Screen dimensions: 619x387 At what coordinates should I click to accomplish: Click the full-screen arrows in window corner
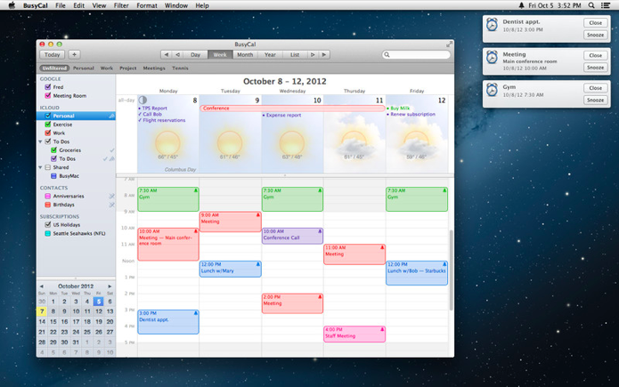point(449,44)
